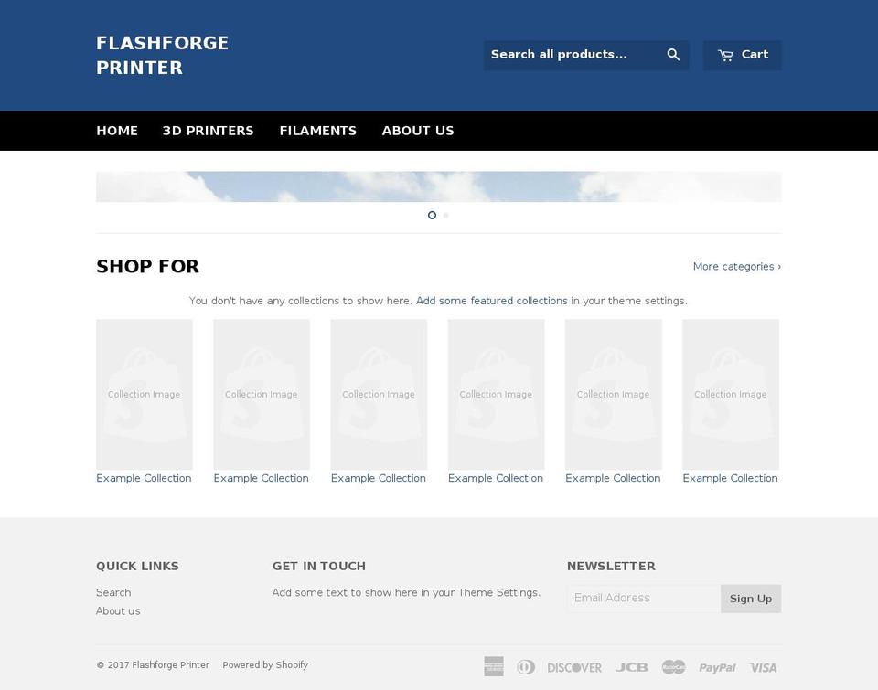878x690 pixels.
Task: Click the Flashforge Printer site logo
Action: (162, 55)
